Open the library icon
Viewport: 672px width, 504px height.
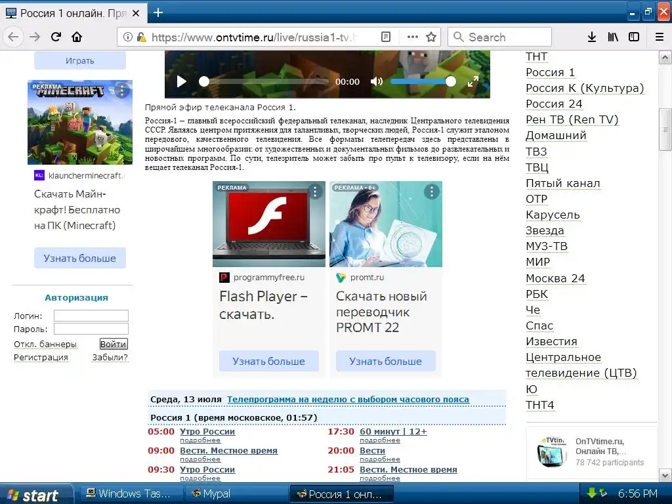[x=613, y=37]
